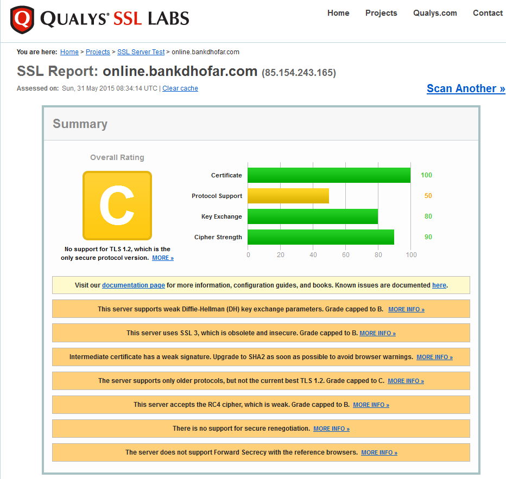The width and height of the screenshot is (506, 479).
Task: Open MORE link under the TLS 1.2 rating note
Action: (x=163, y=258)
